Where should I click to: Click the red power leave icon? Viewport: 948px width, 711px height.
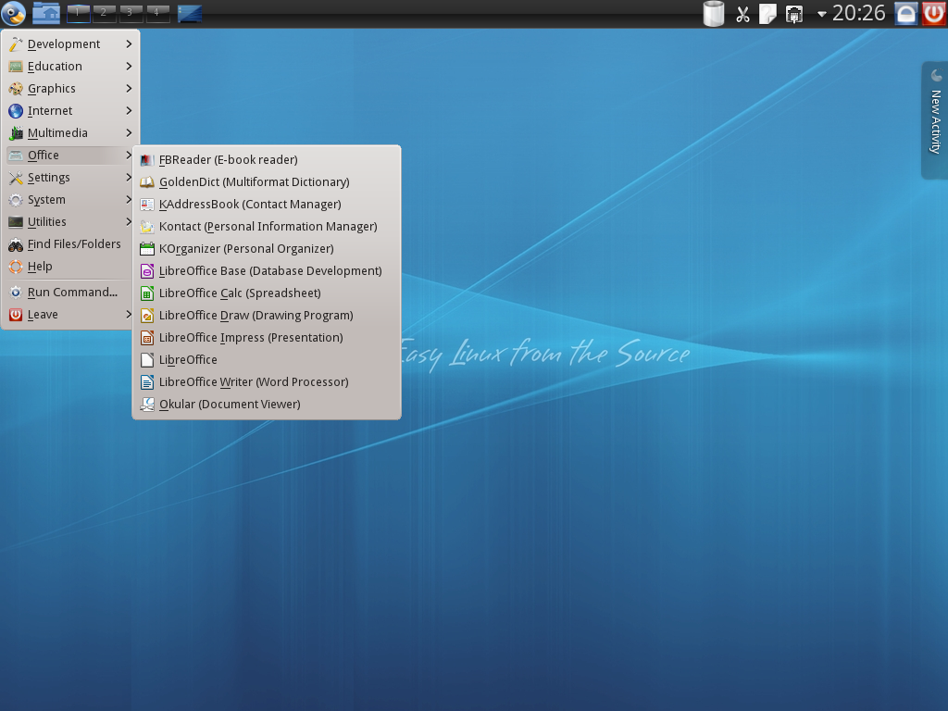(x=934, y=13)
